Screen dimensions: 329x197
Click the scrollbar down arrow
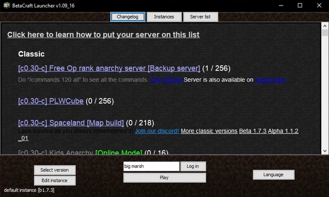(x=325, y=151)
